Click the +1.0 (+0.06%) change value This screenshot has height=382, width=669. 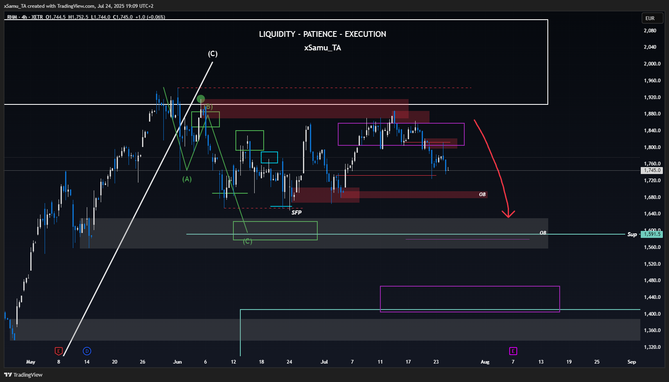pyautogui.click(x=150, y=17)
